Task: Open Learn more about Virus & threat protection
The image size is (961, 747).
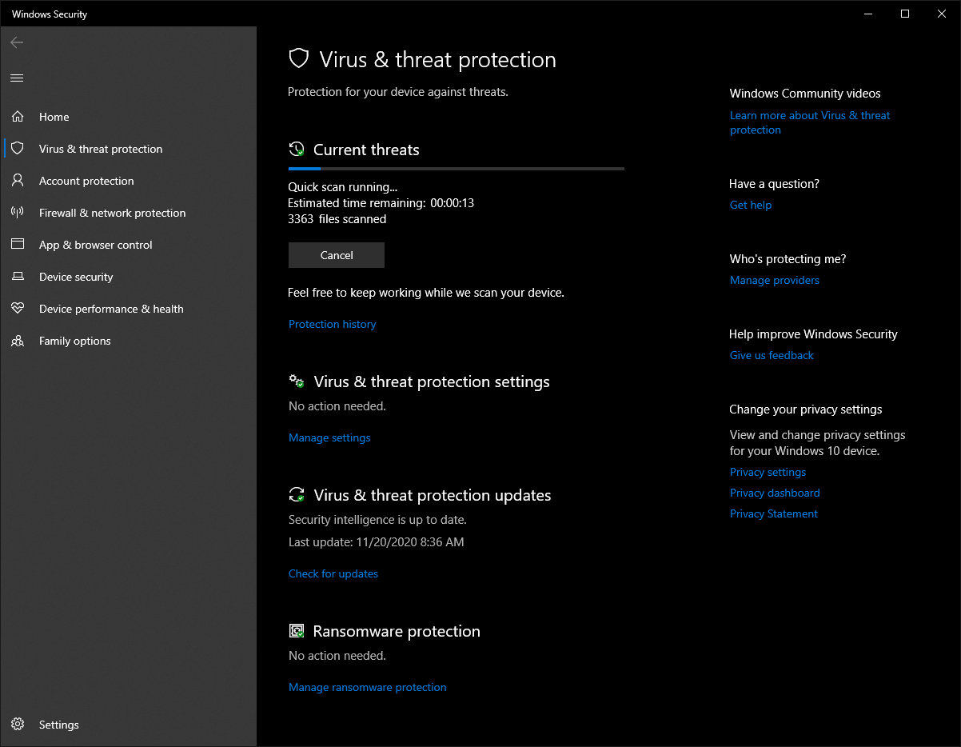Action: [810, 122]
